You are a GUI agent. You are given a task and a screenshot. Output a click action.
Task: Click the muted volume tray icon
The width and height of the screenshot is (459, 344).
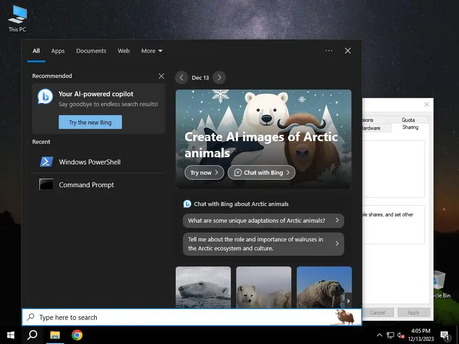401,335
